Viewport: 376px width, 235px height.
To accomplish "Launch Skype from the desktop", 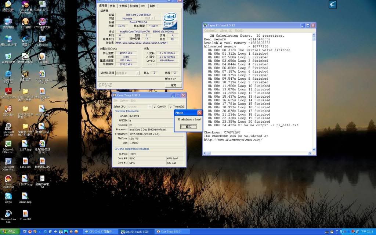I will click(8, 197).
